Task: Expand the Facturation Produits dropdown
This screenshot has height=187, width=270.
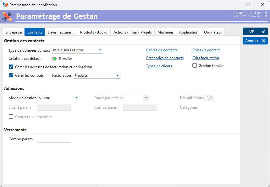Action: pos(97,75)
